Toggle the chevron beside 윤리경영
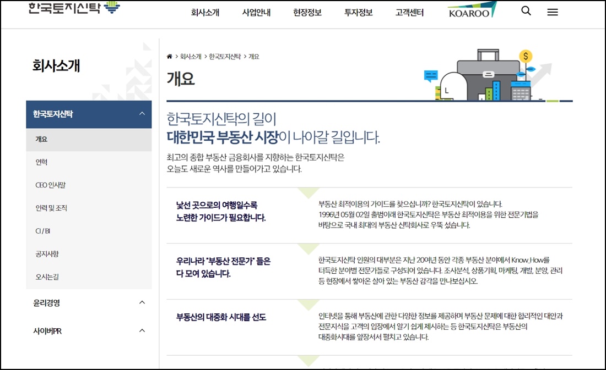This screenshot has width=606, height=370. coord(142,302)
